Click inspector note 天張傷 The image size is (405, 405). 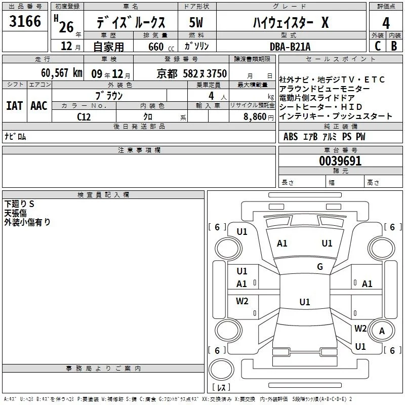[16, 213]
